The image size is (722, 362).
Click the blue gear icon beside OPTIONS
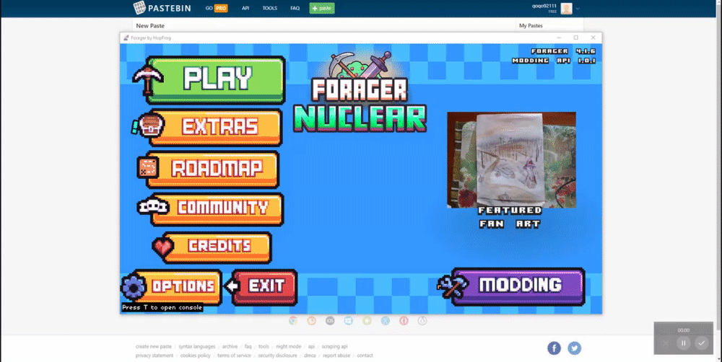coord(134,287)
